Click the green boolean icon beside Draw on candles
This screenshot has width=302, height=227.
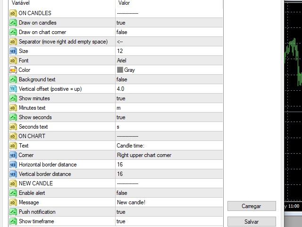pos(13,23)
